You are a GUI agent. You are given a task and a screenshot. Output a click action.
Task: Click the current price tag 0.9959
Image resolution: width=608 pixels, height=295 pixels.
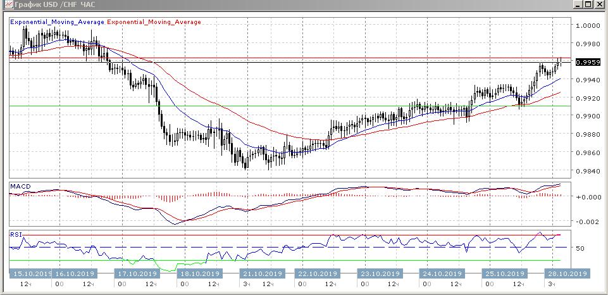588,62
